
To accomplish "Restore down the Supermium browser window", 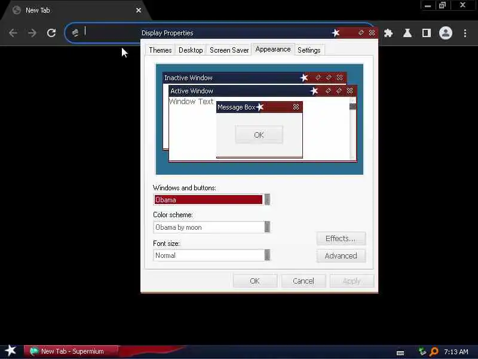I will (442, 5).
